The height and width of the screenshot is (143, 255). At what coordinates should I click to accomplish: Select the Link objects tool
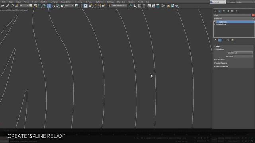point(8,6)
